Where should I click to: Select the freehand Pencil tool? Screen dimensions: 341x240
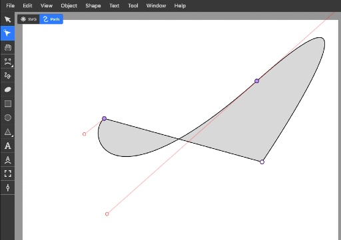click(7, 76)
